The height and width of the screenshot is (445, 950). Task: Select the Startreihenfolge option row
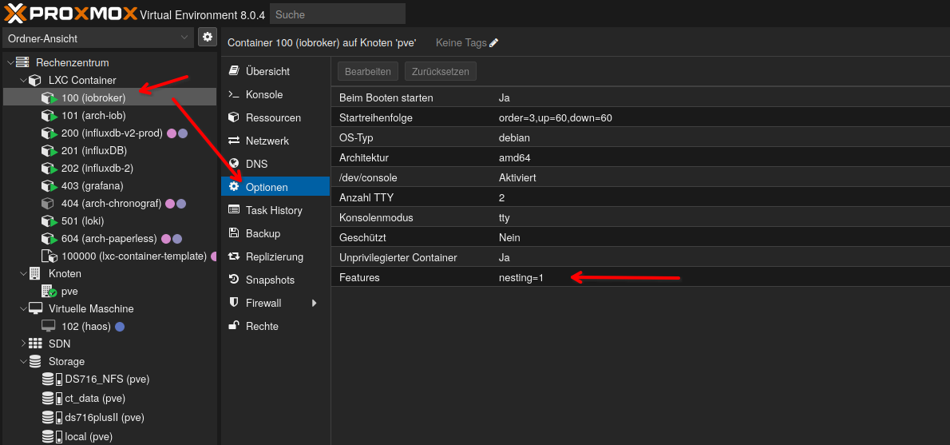point(640,117)
